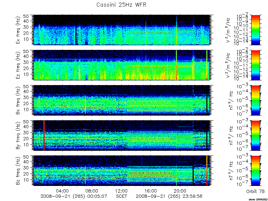Viewport: 268px width, 201px height.
Task: Click the Ex spectrogram color bar
Action: 255,30
